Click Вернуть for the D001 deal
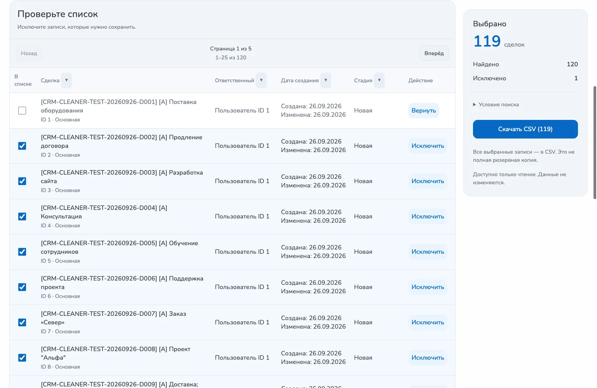The height and width of the screenshot is (388, 597). 424,111
